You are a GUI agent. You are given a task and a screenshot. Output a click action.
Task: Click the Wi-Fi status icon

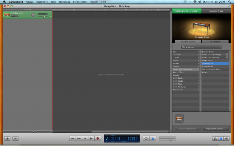[195, 2]
